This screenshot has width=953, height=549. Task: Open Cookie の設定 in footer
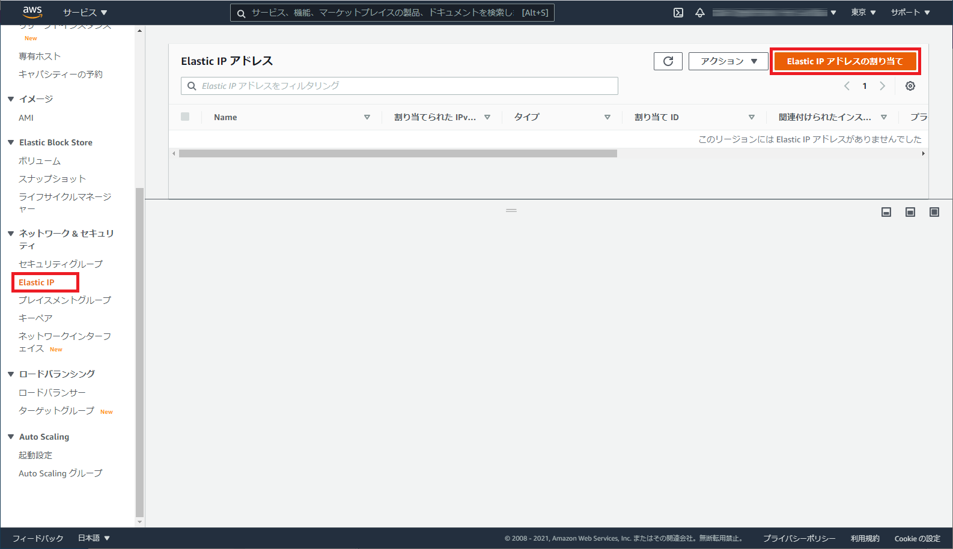[x=918, y=538]
